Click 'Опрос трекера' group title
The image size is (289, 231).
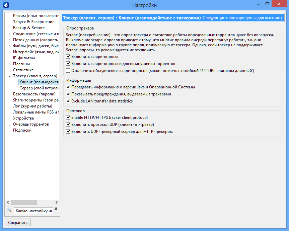point(80,28)
